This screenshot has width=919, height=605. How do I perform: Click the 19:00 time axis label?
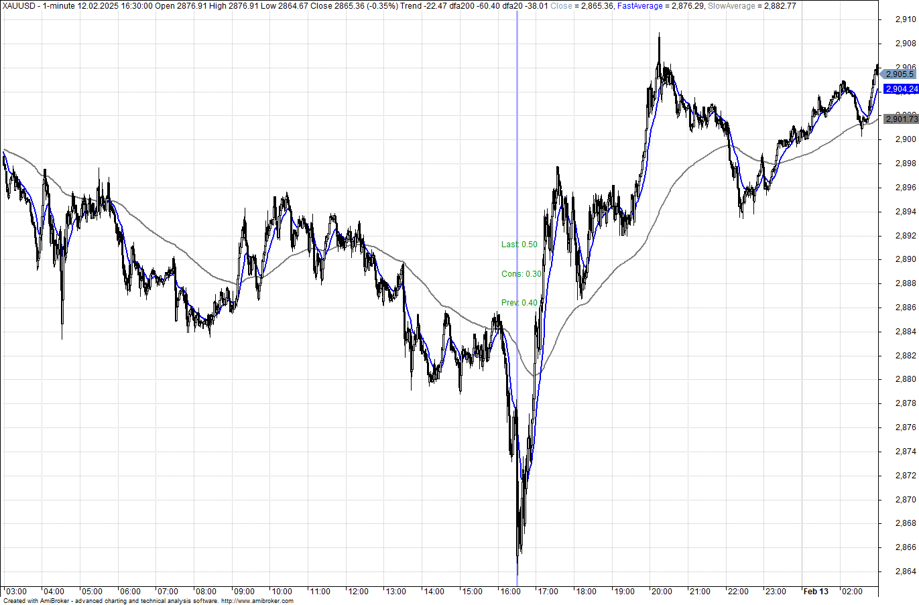(x=624, y=592)
